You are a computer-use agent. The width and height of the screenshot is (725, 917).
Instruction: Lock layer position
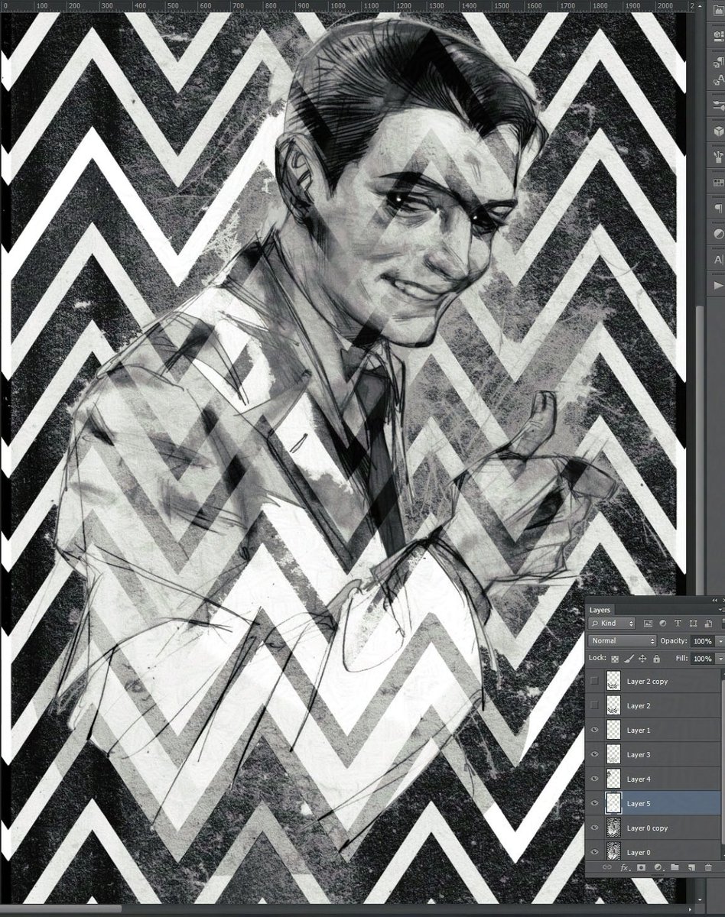[642, 658]
